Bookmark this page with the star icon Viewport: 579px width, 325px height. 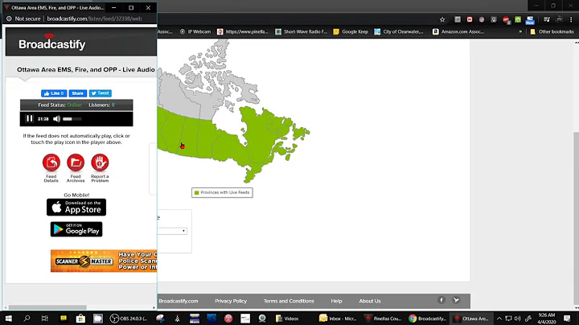(x=442, y=19)
